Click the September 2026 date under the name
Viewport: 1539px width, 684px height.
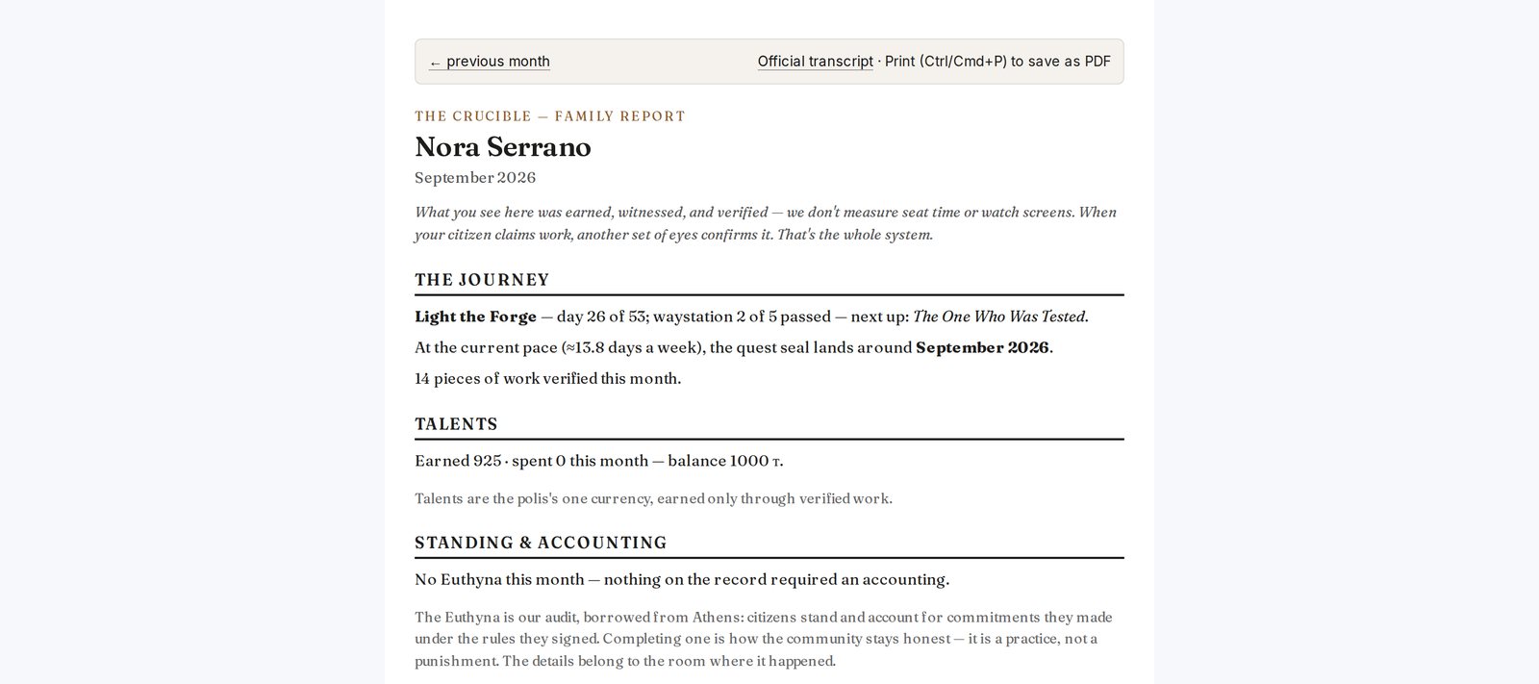(475, 178)
